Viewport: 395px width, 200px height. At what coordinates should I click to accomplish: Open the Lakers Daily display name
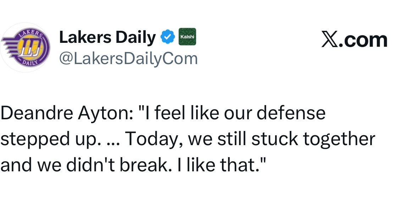point(107,38)
